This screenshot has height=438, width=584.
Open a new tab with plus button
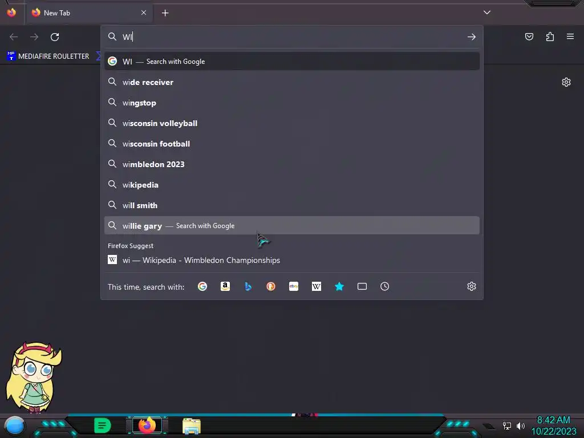(165, 13)
